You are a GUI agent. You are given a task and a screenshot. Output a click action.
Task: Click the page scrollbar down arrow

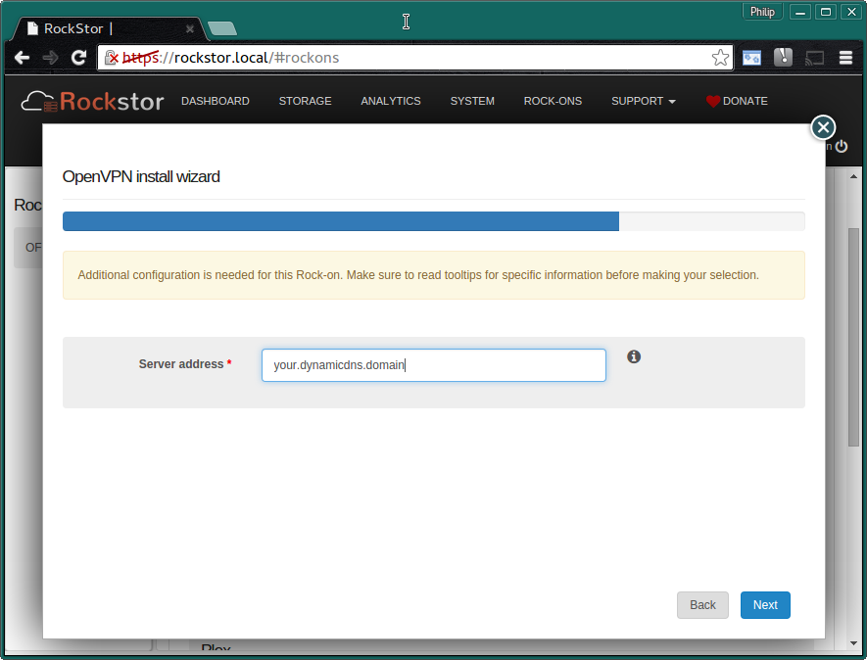(x=853, y=644)
